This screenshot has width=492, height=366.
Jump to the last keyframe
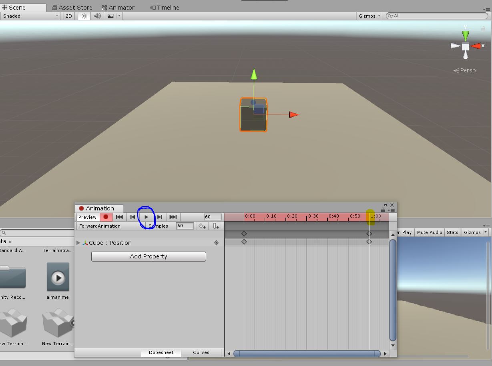coord(173,217)
